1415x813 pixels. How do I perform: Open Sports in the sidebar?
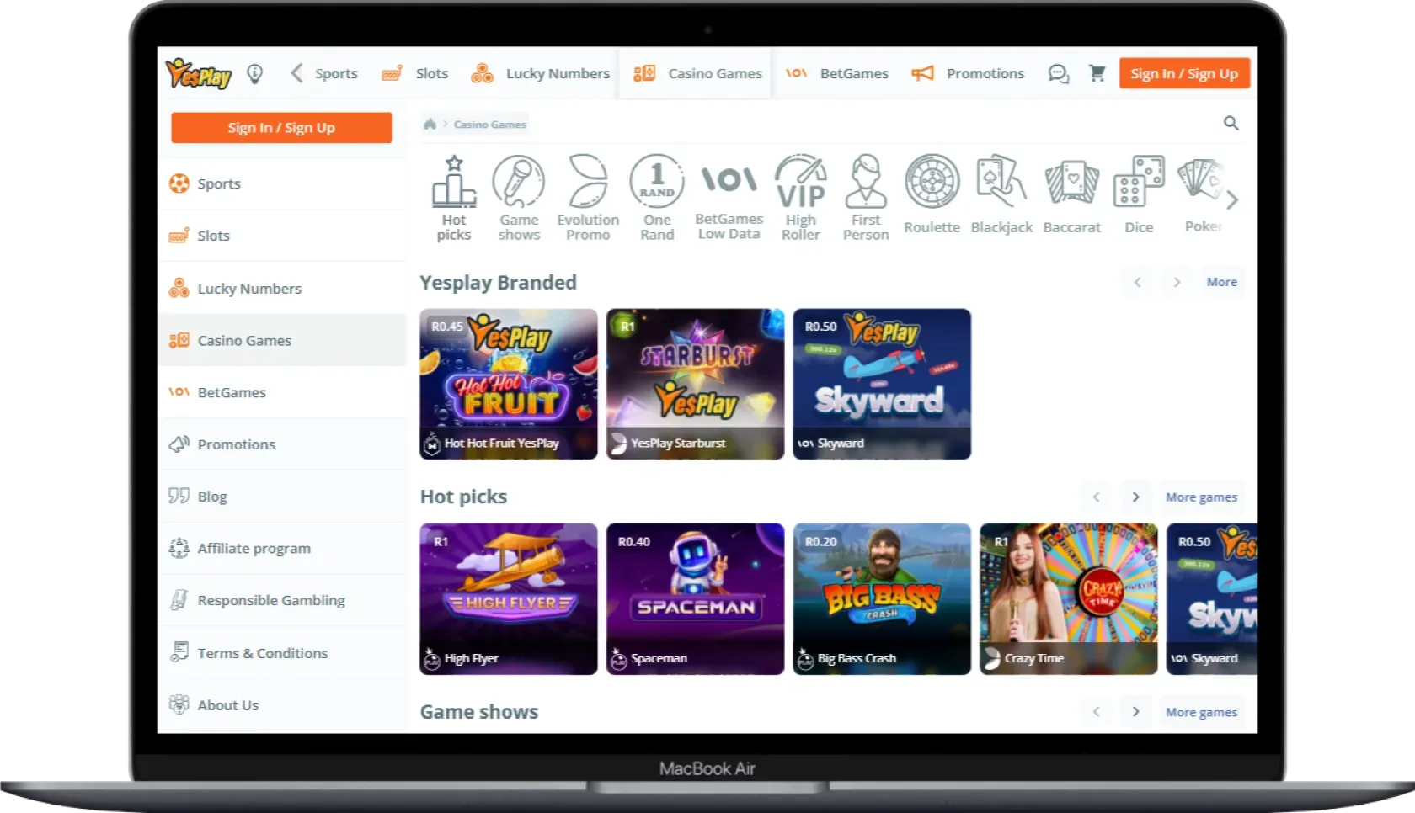(x=282, y=183)
